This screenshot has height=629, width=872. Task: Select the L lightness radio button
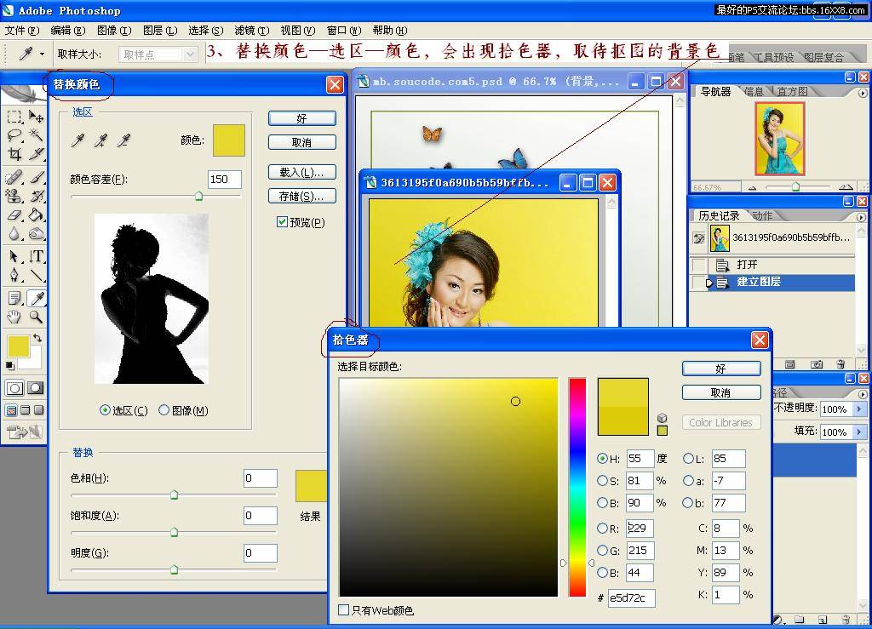click(688, 459)
